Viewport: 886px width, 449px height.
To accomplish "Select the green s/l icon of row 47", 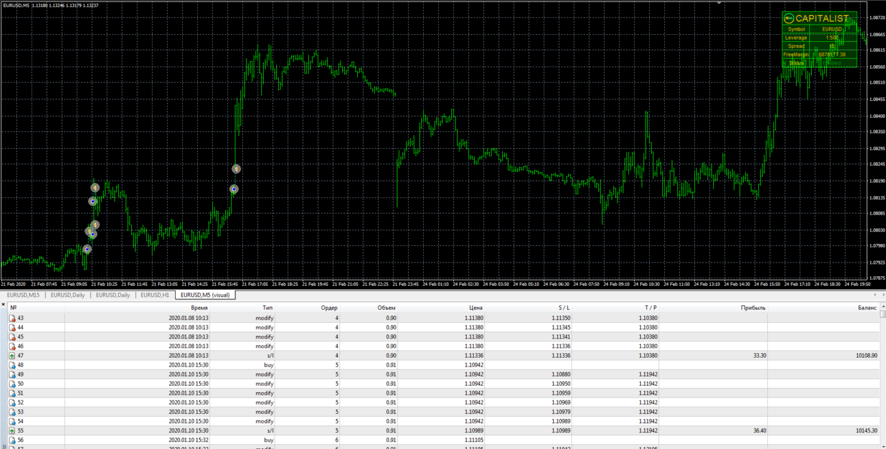I will point(12,356).
